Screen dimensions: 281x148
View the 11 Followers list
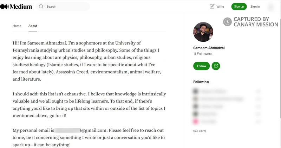coord(203,54)
